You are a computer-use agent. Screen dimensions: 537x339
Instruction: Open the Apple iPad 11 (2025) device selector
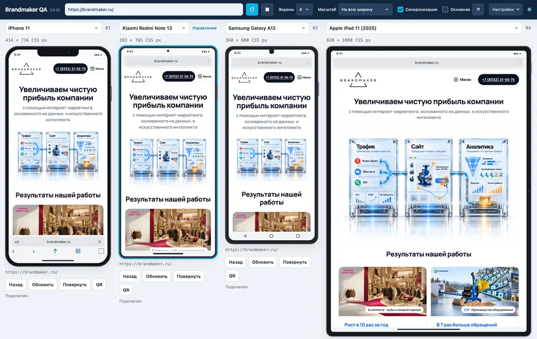tap(424, 28)
